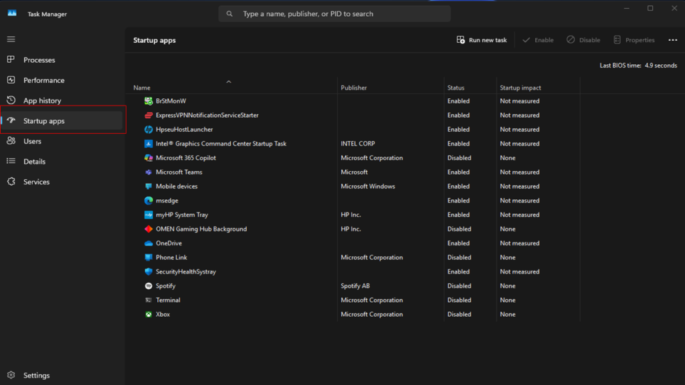Click the Mobile devices icon
The width and height of the screenshot is (685, 385).
[149, 186]
